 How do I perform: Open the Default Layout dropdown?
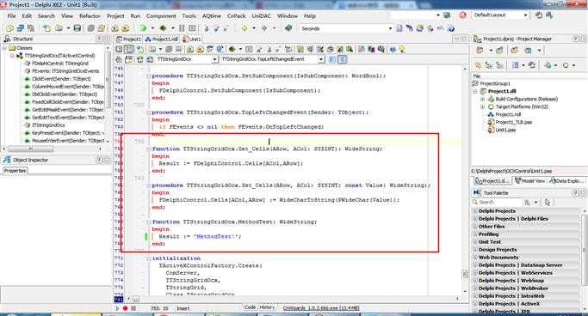coord(525,15)
